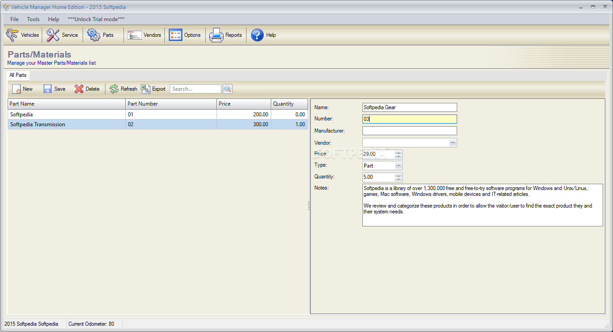Screen dimensions: 613x332
Task: Click the Current Odometer status entry
Action: 91,324
